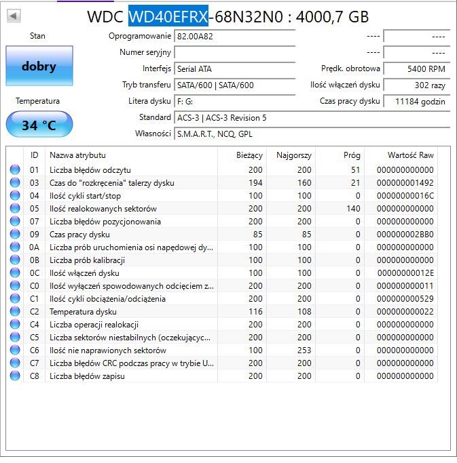Select 'Liczba błędów zapisu' row
Image resolution: width=457 pixels, height=463 pixels.
pos(222,376)
